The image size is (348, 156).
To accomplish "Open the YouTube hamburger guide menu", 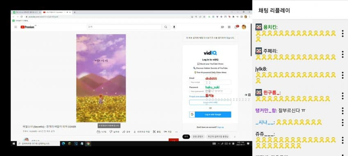I will (16, 27).
